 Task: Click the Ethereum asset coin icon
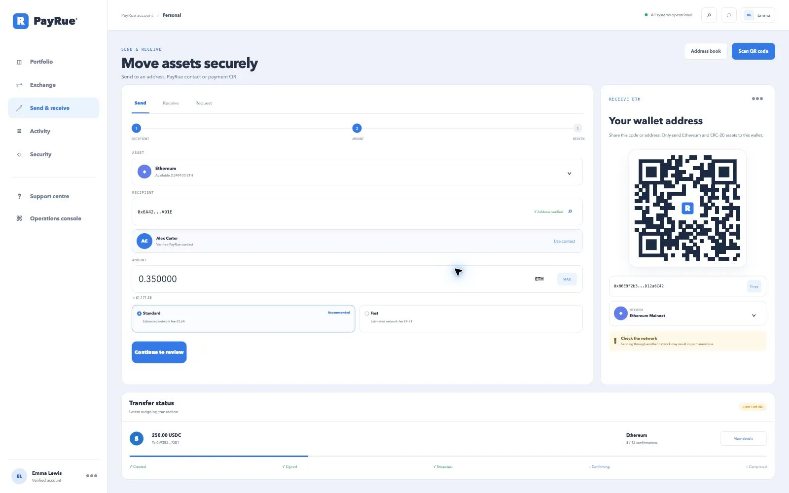point(144,172)
